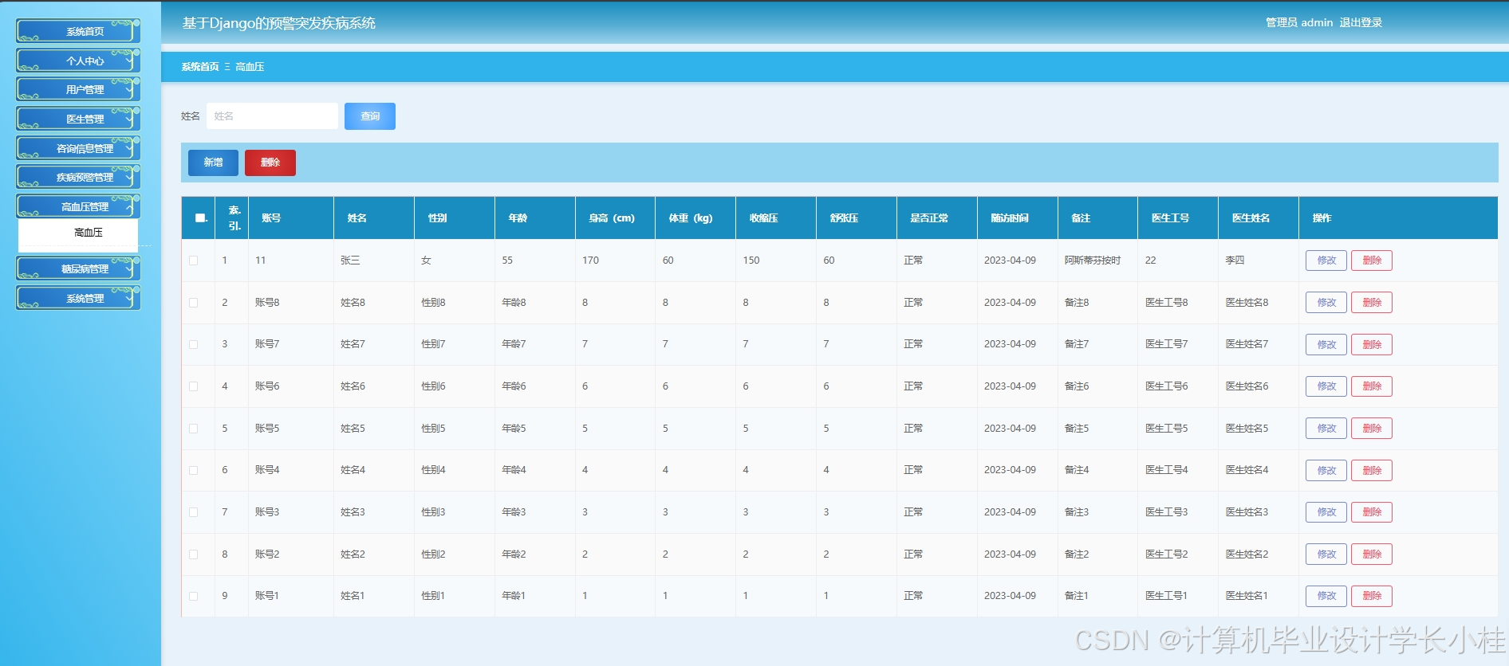1509x666 pixels.
Task: Check the checkbox for row 账号8
Action: point(194,303)
